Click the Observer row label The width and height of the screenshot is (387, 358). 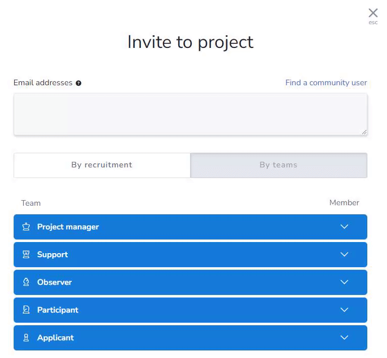point(54,282)
